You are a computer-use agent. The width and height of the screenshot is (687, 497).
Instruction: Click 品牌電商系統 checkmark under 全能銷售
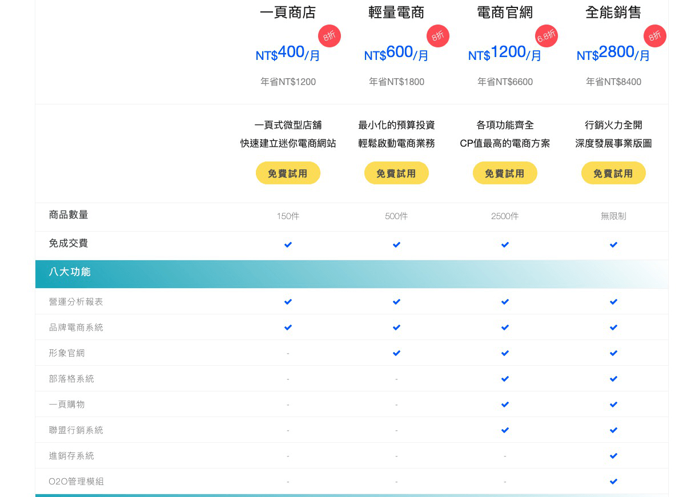click(x=613, y=328)
